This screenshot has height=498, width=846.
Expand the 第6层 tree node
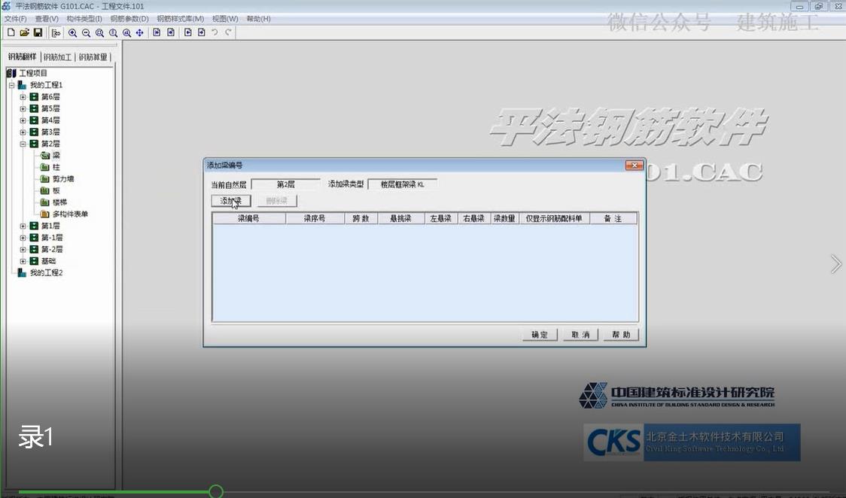[23, 97]
